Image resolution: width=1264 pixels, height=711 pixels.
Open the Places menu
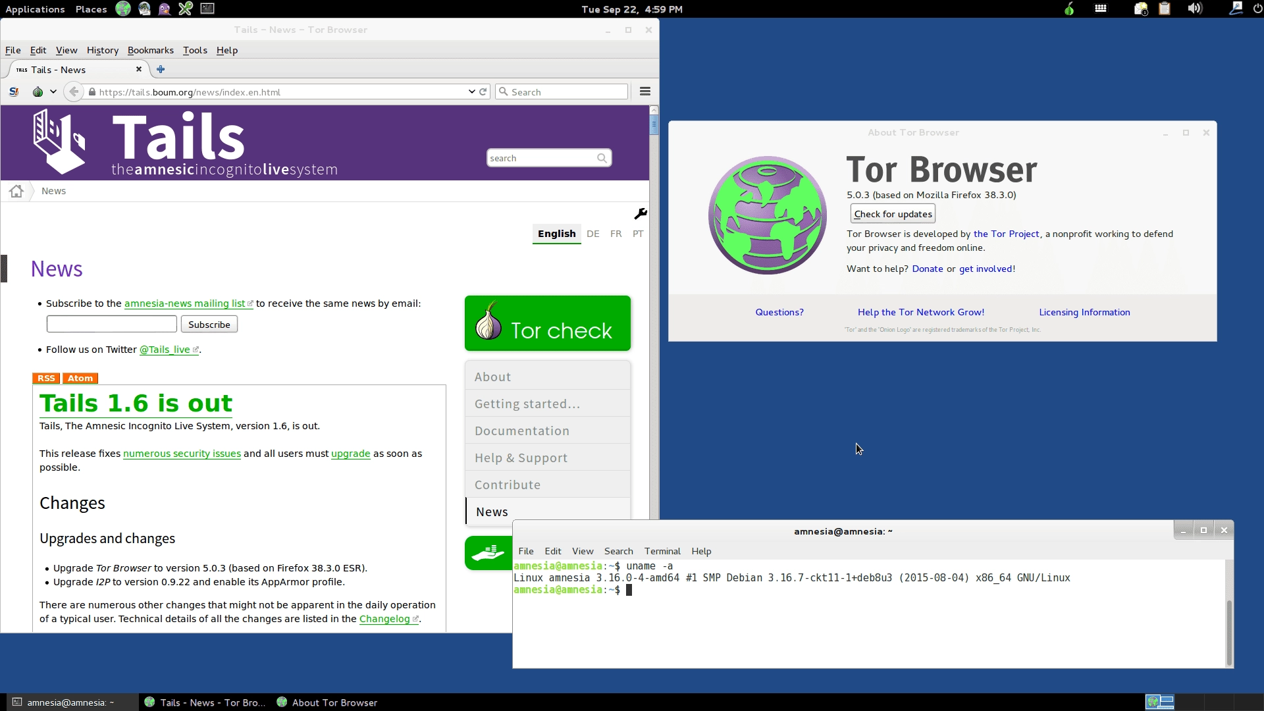[x=91, y=9]
